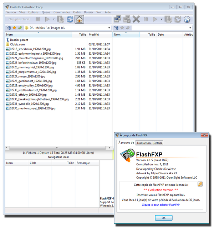Click OK in the About dialog
Image resolution: width=214 pixels, height=230 pixels.
[x=163, y=218]
